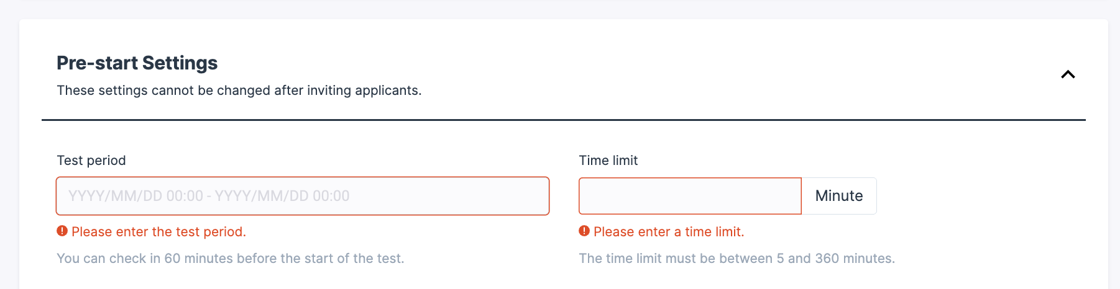
Task: Click the divider line under the section header
Action: 563,120
